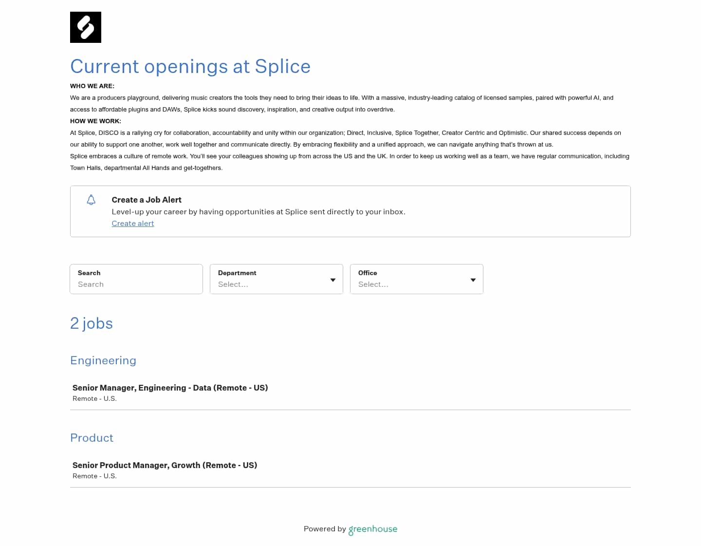
Task: Click the arrow on the Department dropdown
Action: pyautogui.click(x=333, y=280)
